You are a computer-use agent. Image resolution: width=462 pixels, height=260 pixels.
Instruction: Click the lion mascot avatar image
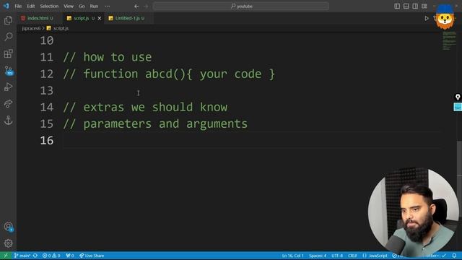click(445, 17)
